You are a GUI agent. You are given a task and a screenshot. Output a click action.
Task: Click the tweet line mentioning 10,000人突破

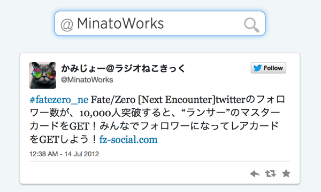click(x=155, y=113)
